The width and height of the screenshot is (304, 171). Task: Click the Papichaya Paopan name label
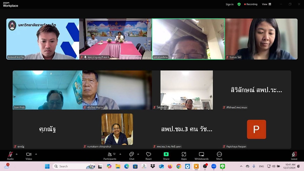(236, 147)
